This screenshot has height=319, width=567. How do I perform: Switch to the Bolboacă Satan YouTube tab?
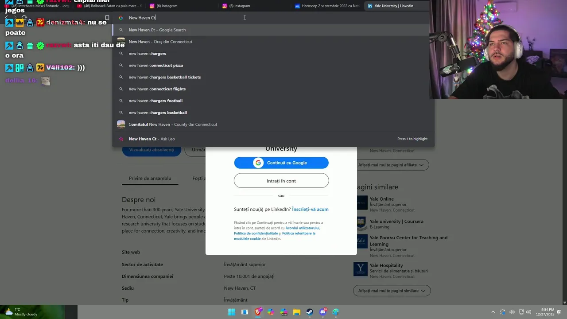(109, 6)
